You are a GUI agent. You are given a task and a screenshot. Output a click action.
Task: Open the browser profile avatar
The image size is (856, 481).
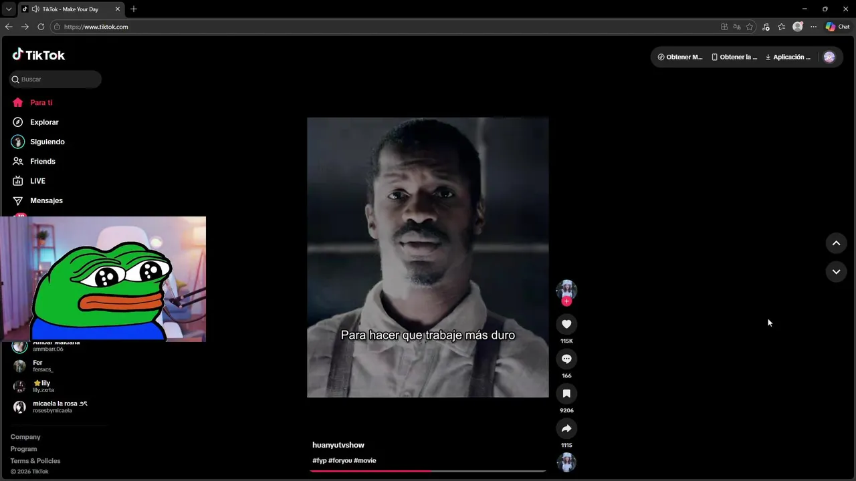[798, 27]
